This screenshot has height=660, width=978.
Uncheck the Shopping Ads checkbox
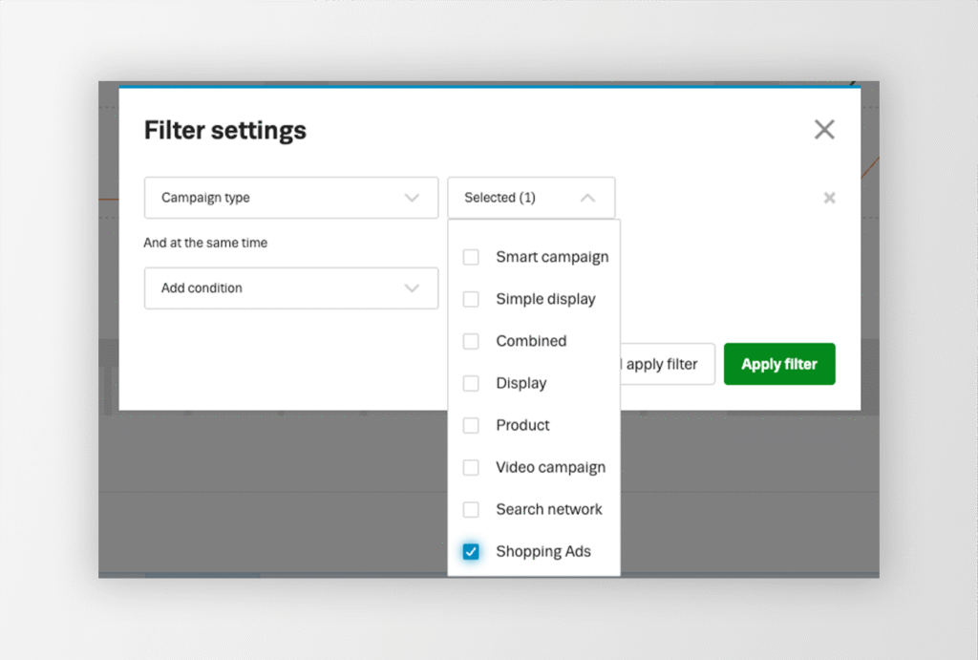click(471, 551)
